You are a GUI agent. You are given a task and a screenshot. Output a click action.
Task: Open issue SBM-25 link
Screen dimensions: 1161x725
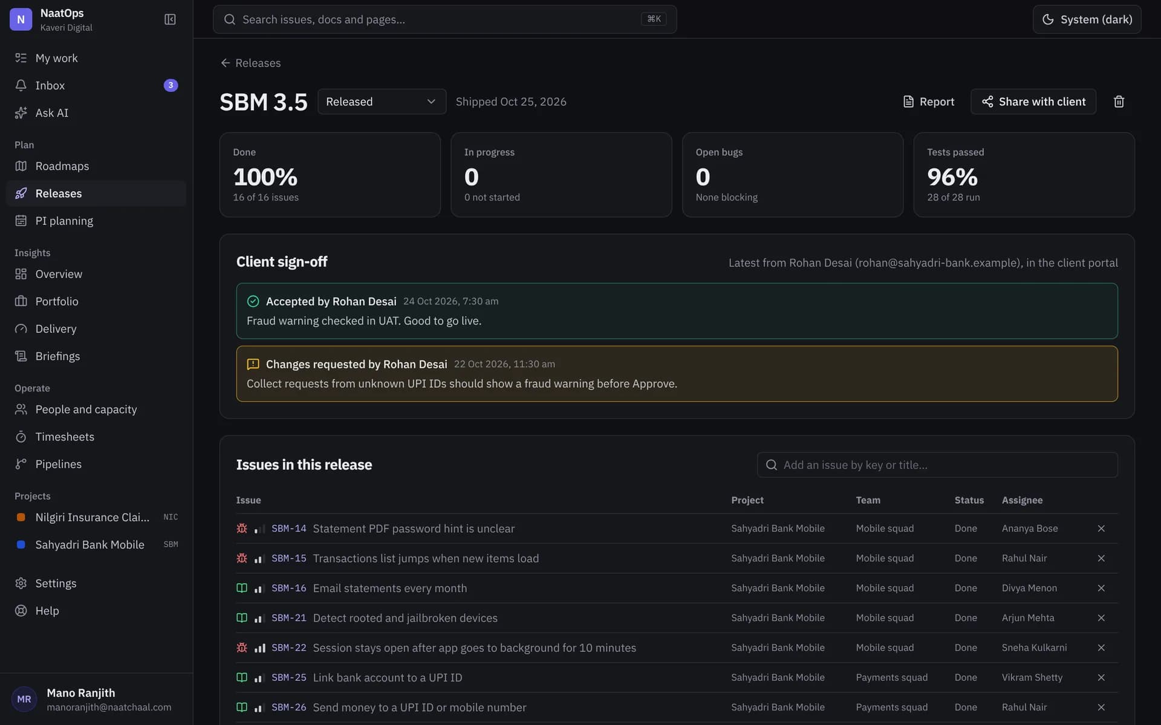[x=288, y=677]
